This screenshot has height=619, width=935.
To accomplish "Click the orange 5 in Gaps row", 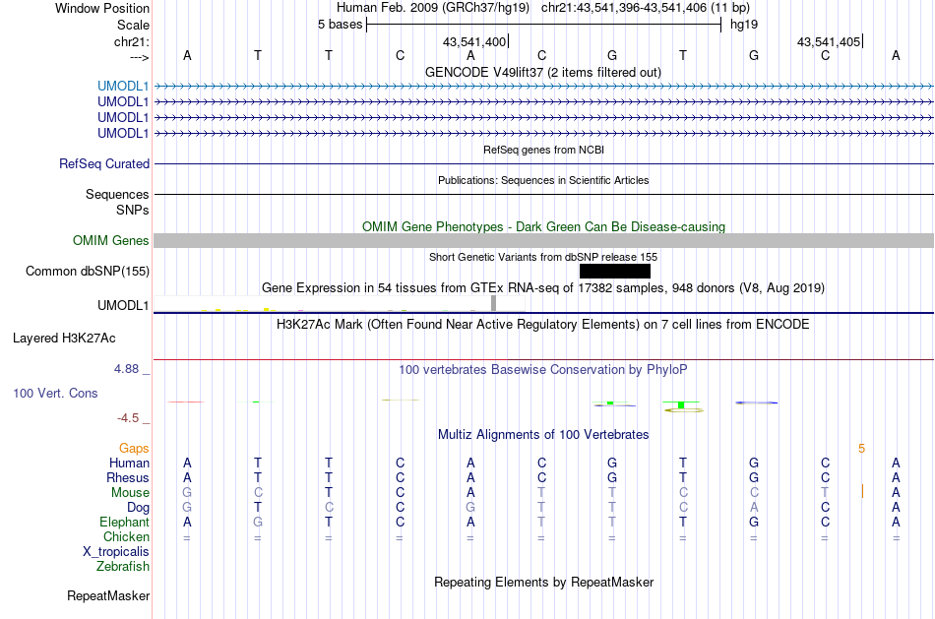I will tap(861, 449).
